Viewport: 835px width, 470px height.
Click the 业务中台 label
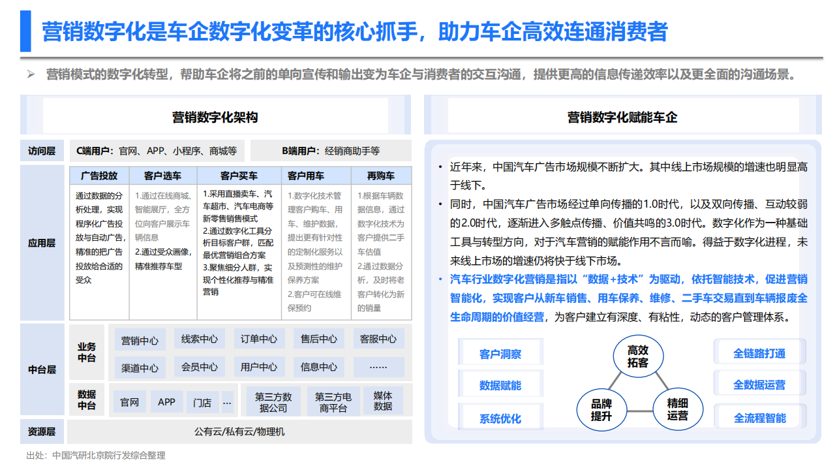(87, 352)
